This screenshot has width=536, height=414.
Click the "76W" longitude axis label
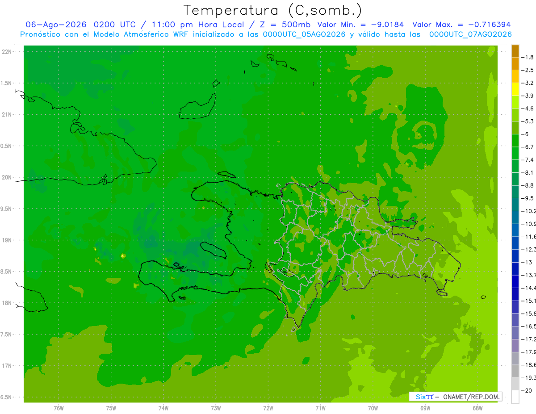[x=58, y=408]
